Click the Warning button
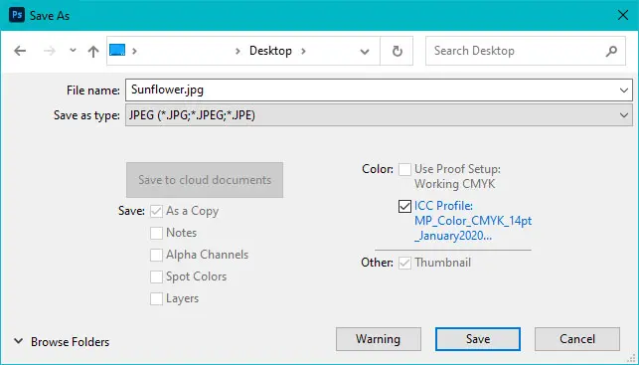 pyautogui.click(x=379, y=339)
